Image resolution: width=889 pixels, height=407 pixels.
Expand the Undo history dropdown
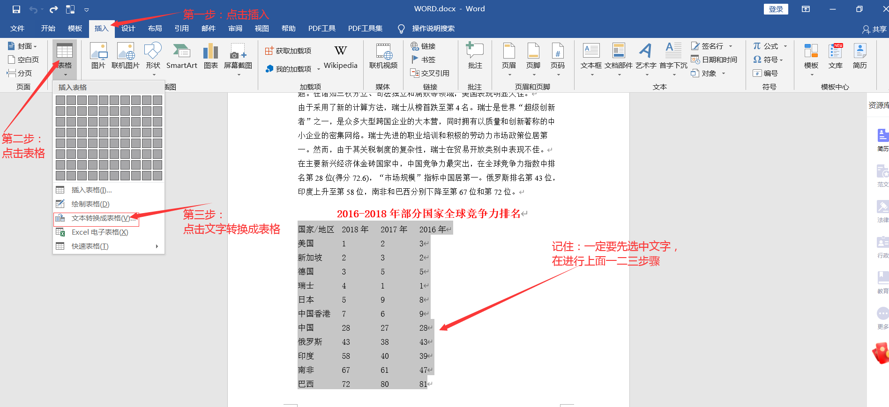42,9
